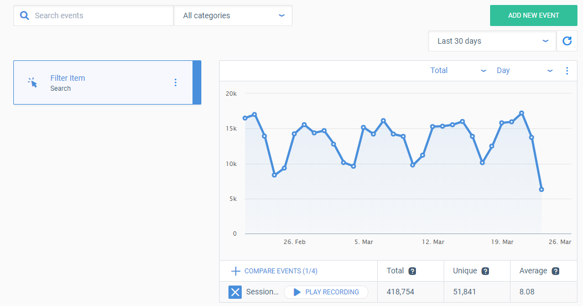Click the Search category label under Filter Item
Image resolution: width=583 pixels, height=306 pixels.
[61, 89]
